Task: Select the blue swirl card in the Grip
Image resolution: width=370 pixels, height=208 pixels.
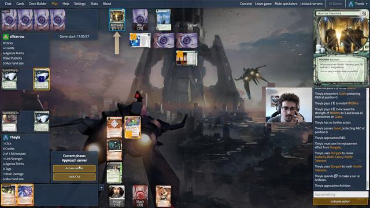Action: [25, 195]
